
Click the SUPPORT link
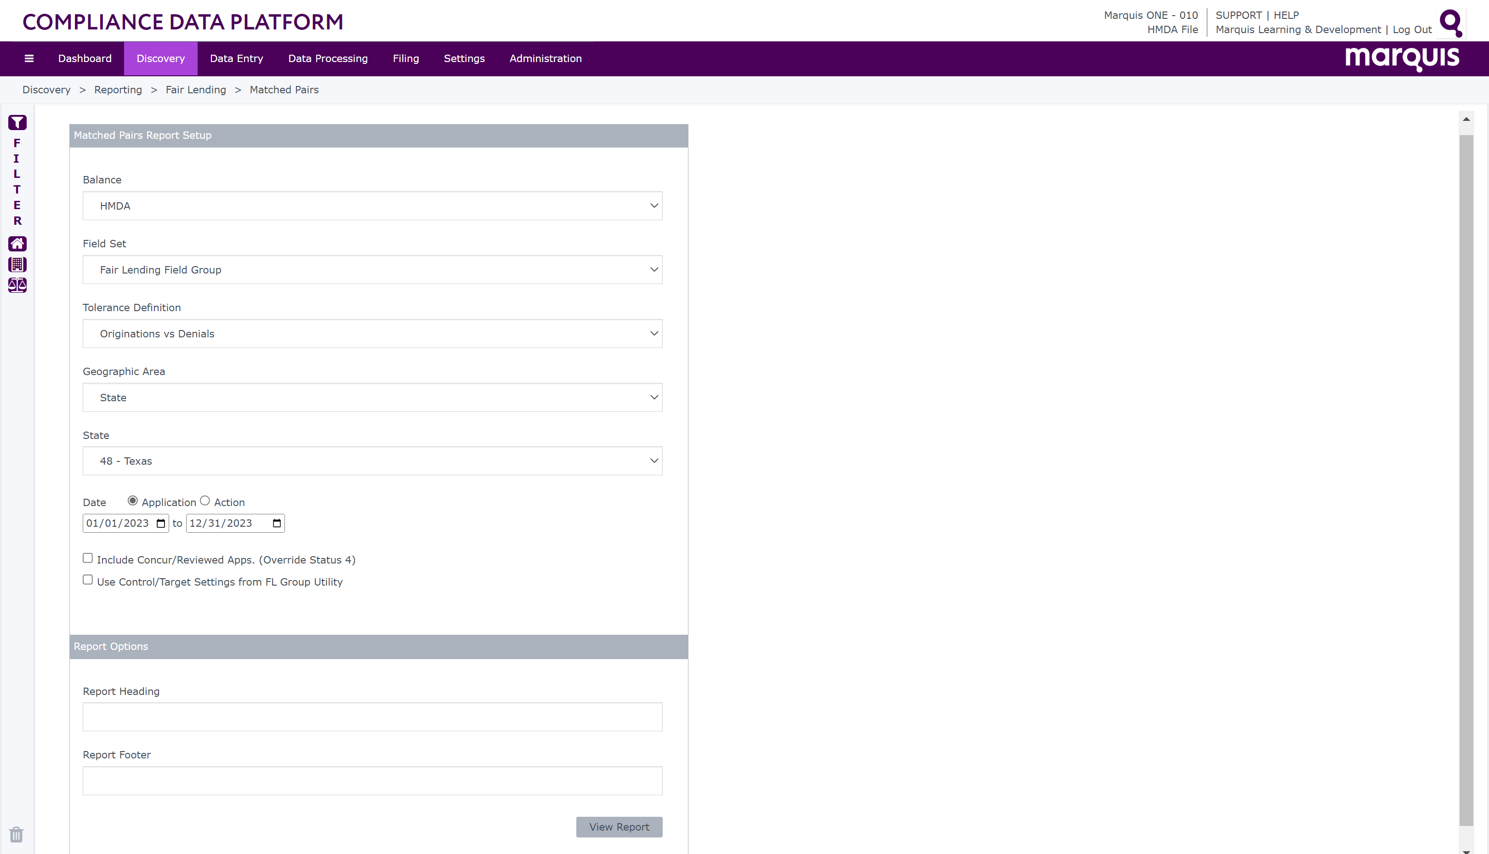(x=1239, y=15)
